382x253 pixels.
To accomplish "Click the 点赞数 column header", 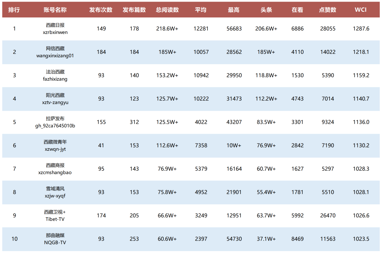I will 328,10.
